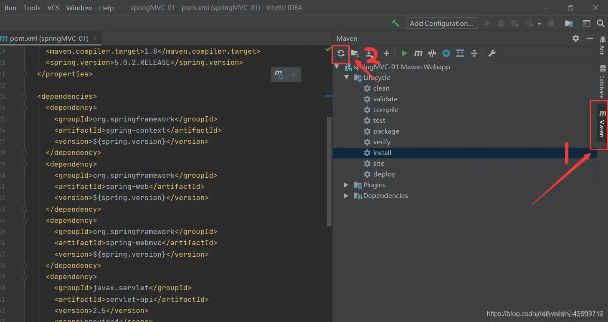Viewport: 608px width, 322px height.
Task: Open the Run menu
Action: [10, 8]
